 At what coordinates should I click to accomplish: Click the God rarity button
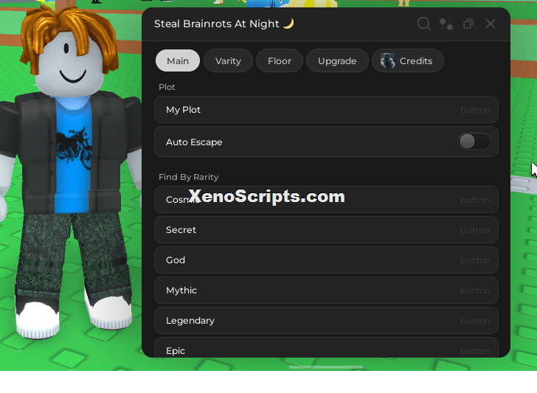coord(326,260)
